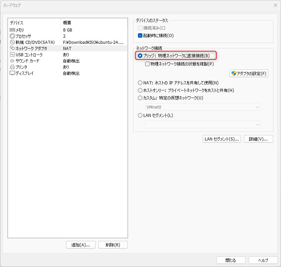The height and width of the screenshot is (267, 281).
Task: Click display 自動検出 summary value
Action: (71, 73)
